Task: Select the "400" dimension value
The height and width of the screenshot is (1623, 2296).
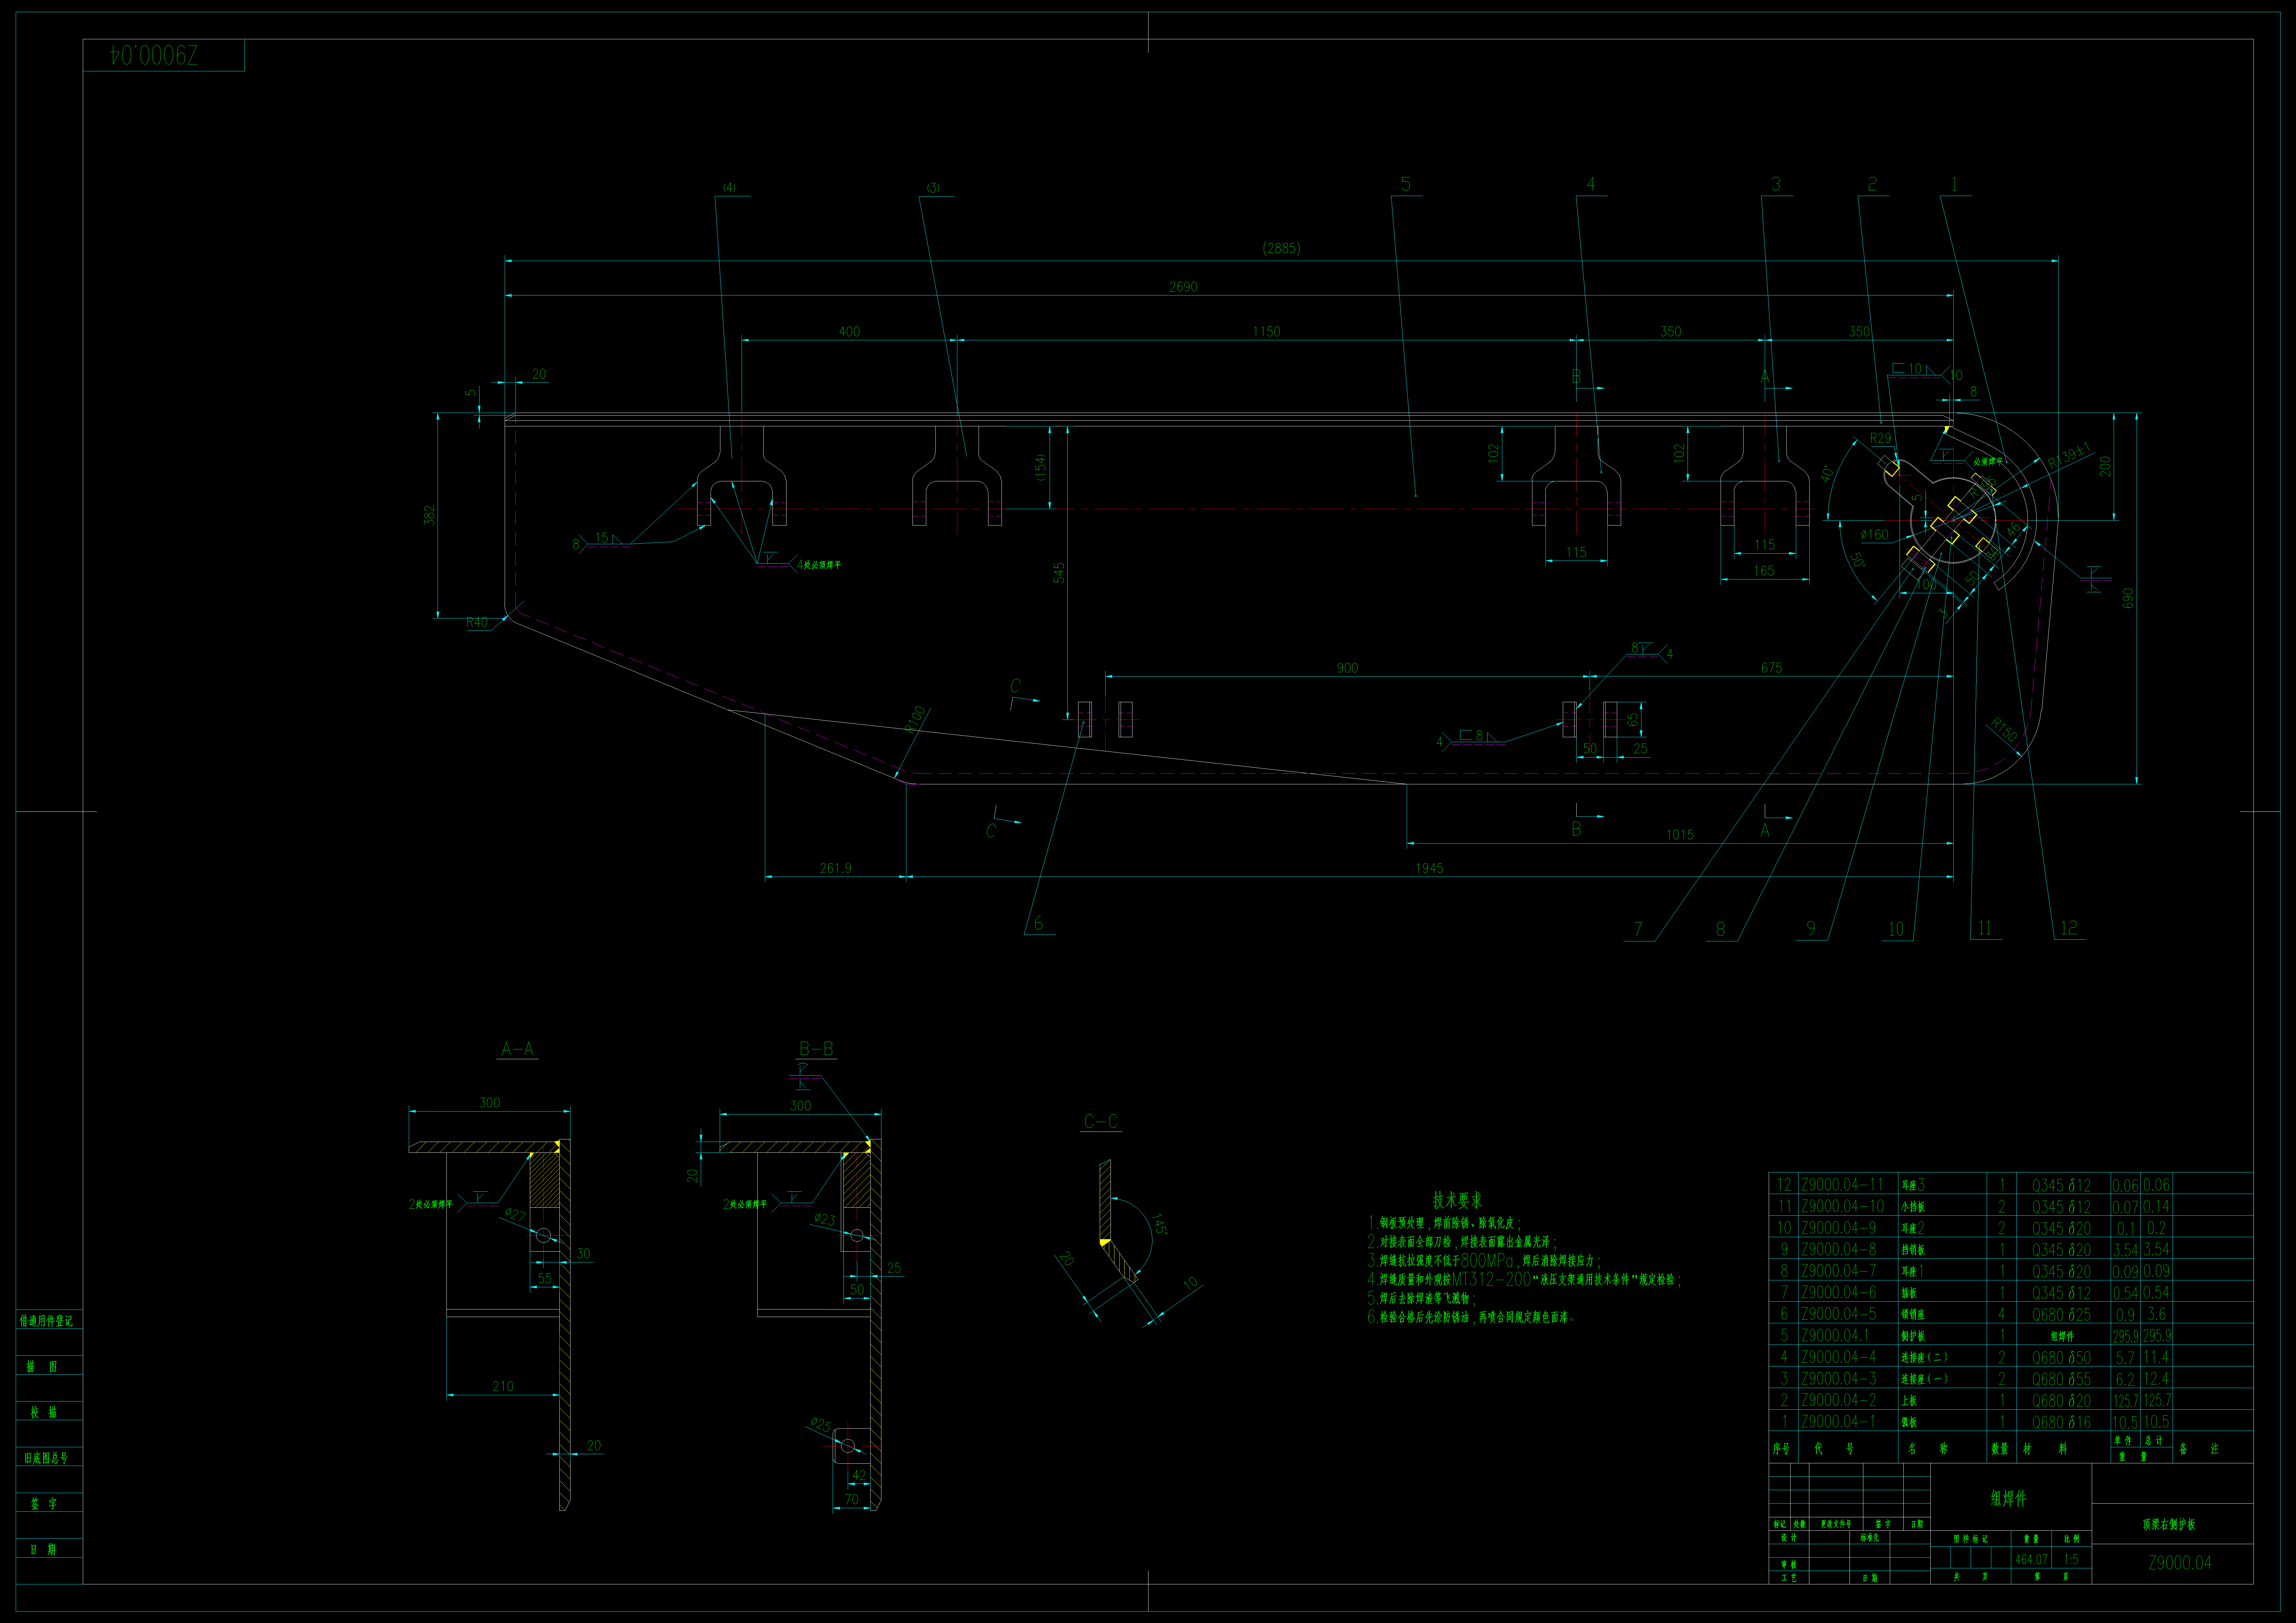Action: tap(849, 332)
